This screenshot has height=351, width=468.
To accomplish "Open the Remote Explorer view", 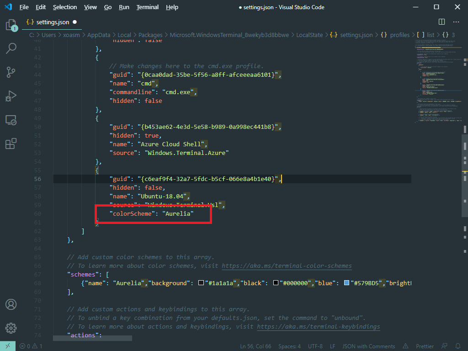I will 11,120.
